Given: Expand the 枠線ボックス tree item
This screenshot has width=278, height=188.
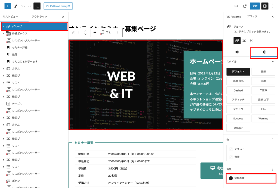Looking at the screenshot, I should (3, 33).
